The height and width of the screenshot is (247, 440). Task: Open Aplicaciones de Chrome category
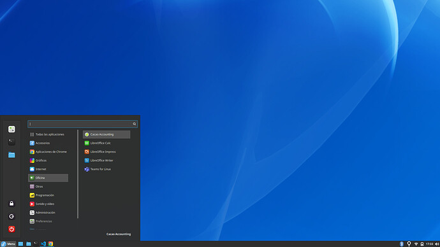click(48, 152)
